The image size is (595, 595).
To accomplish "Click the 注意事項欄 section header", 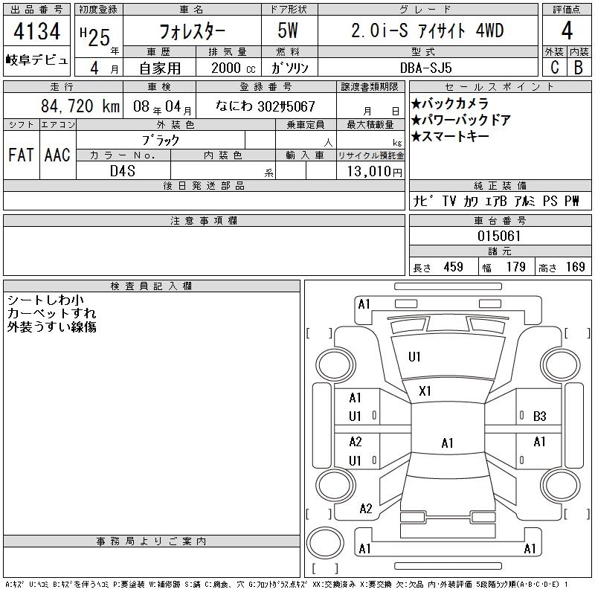I will point(204,221).
